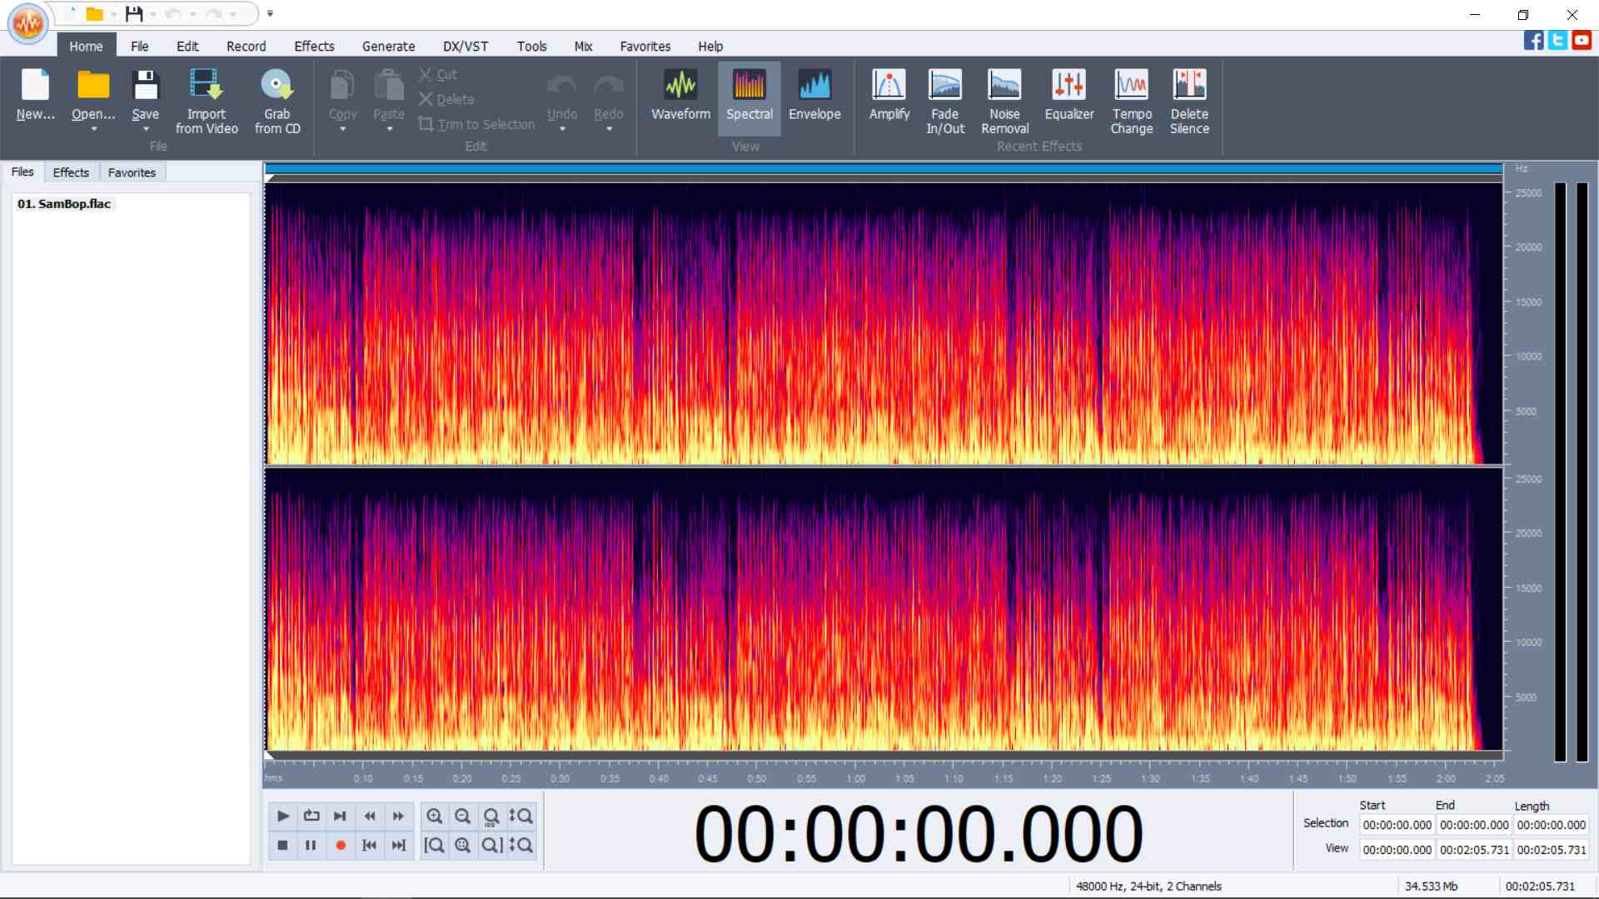Expand the Redo history dropdown

click(609, 130)
